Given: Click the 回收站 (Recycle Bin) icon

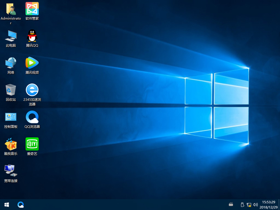Looking at the screenshot, I should tap(10, 90).
